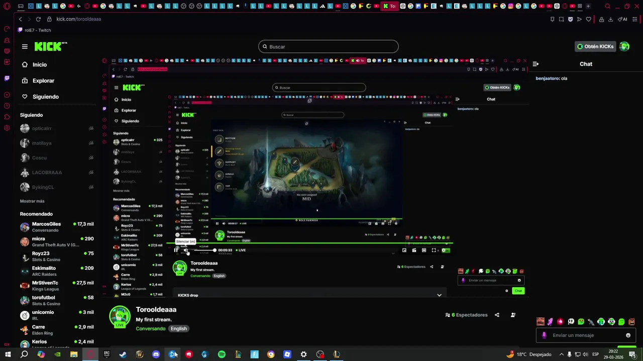Expand the KICKS drop section chevron
Viewport: 643px width, 361px height.
[x=439, y=295]
